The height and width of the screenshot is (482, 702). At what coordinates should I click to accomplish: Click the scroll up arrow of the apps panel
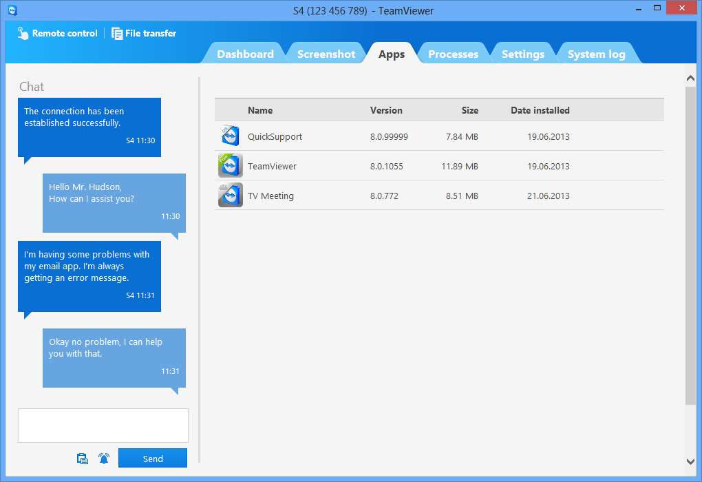pyautogui.click(x=690, y=78)
